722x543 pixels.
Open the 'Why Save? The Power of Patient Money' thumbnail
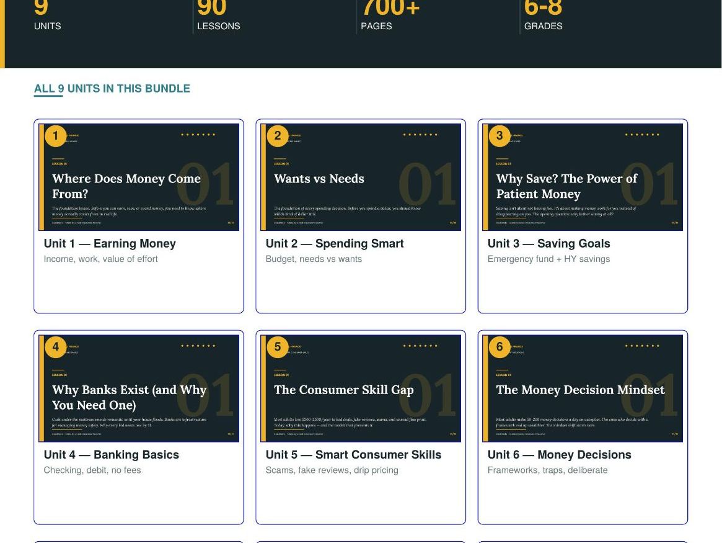tap(583, 177)
